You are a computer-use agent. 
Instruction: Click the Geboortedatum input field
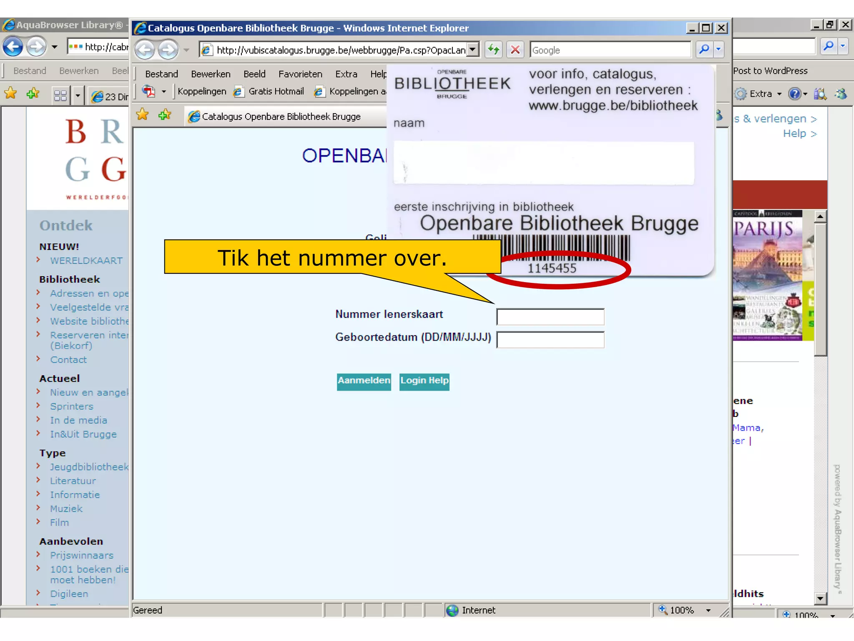coord(550,340)
